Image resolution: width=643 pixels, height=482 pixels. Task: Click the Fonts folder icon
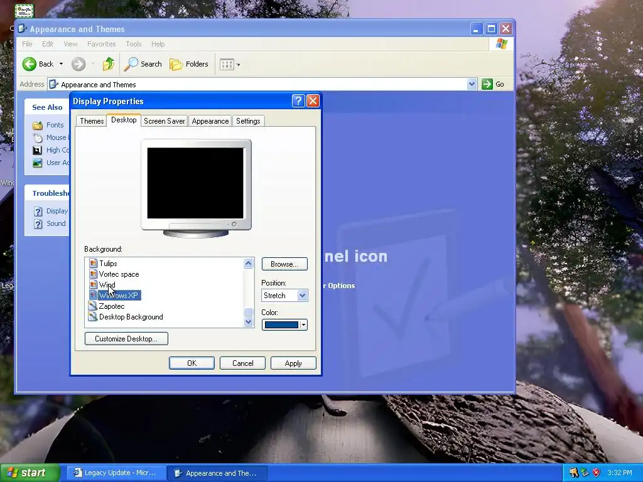pyautogui.click(x=37, y=125)
